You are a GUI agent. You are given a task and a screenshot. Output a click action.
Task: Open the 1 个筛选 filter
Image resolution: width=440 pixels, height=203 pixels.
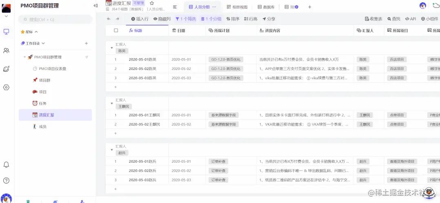click(x=186, y=19)
